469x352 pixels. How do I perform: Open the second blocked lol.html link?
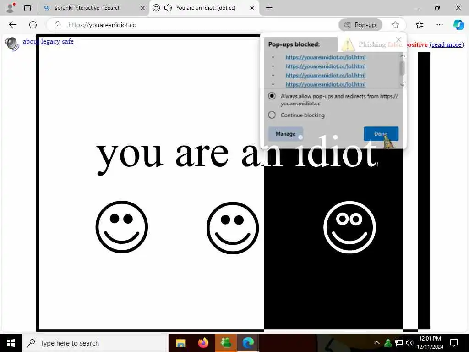pyautogui.click(x=326, y=66)
